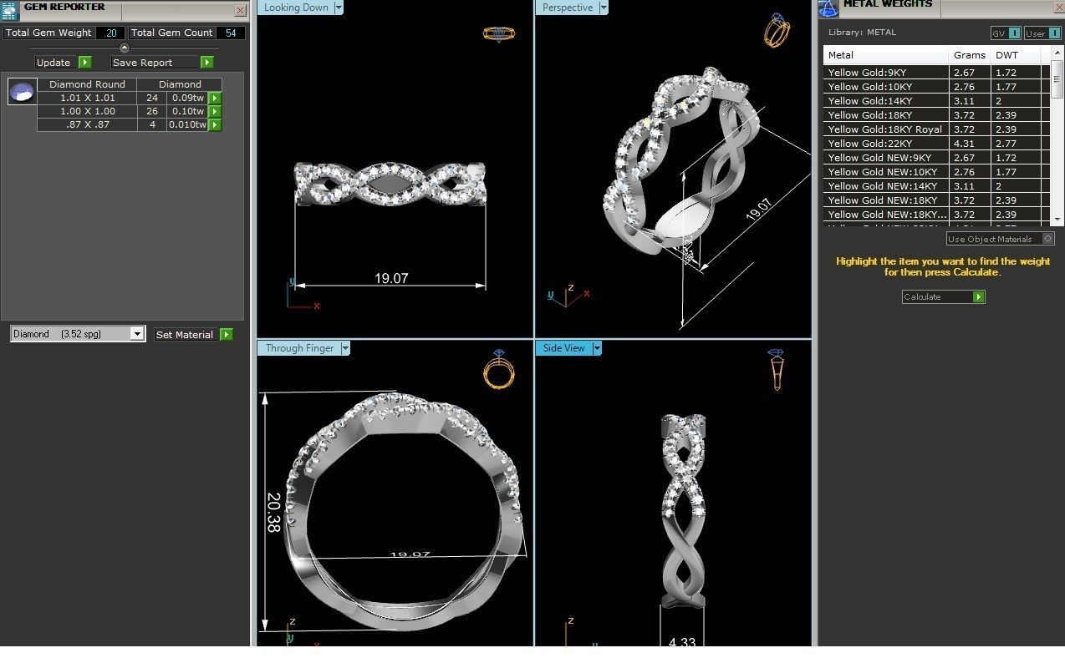The height and width of the screenshot is (663, 1065).
Task: Click the .87 X .87 gem size cell
Action: coord(87,124)
